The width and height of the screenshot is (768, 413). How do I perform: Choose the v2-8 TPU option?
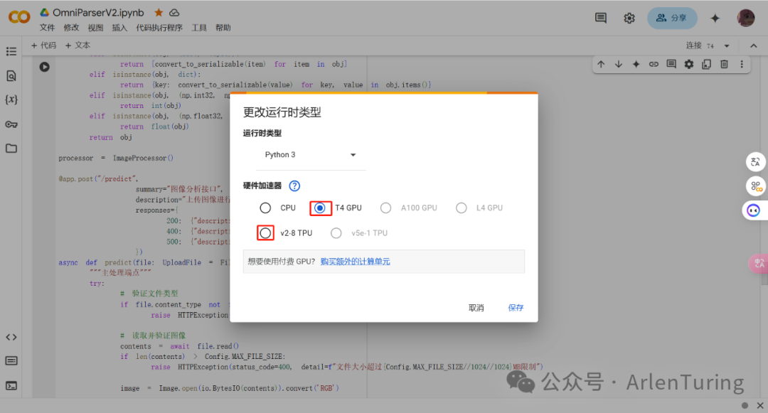coord(264,232)
